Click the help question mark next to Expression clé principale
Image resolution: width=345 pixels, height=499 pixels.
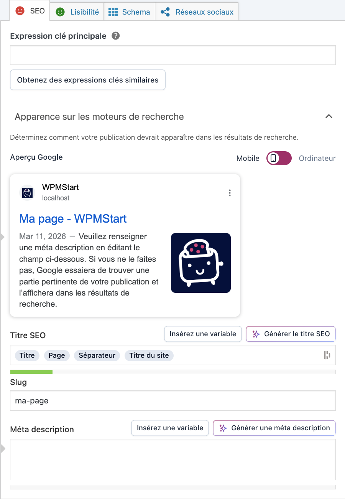pos(115,36)
